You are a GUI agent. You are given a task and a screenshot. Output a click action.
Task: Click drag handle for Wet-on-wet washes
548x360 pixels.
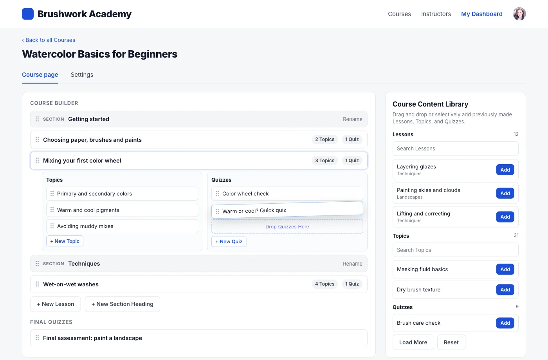37,284
